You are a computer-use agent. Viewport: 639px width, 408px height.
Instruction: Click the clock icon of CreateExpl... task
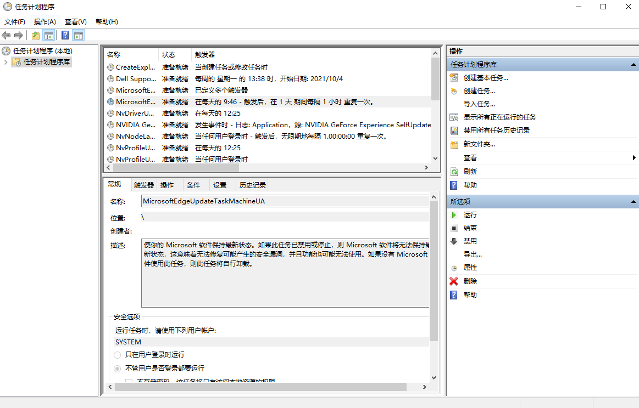coord(110,67)
